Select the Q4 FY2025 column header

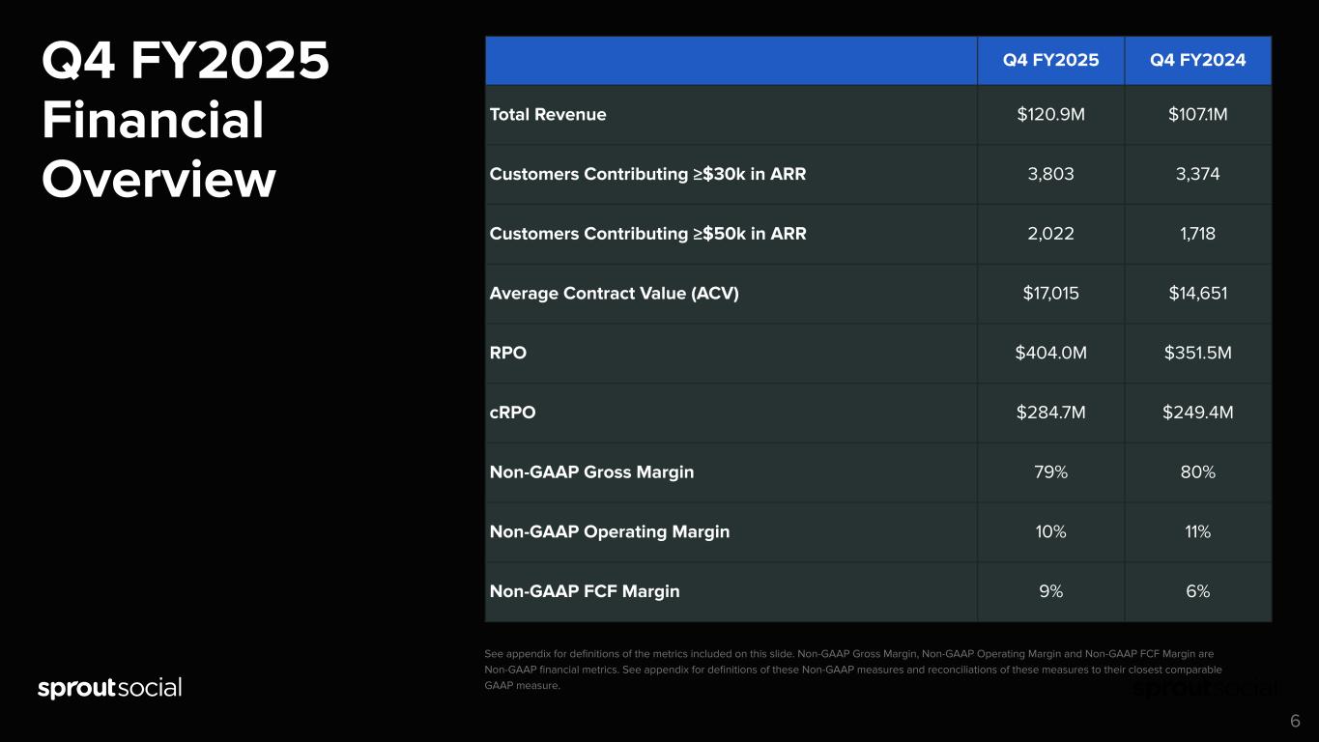coord(1050,60)
